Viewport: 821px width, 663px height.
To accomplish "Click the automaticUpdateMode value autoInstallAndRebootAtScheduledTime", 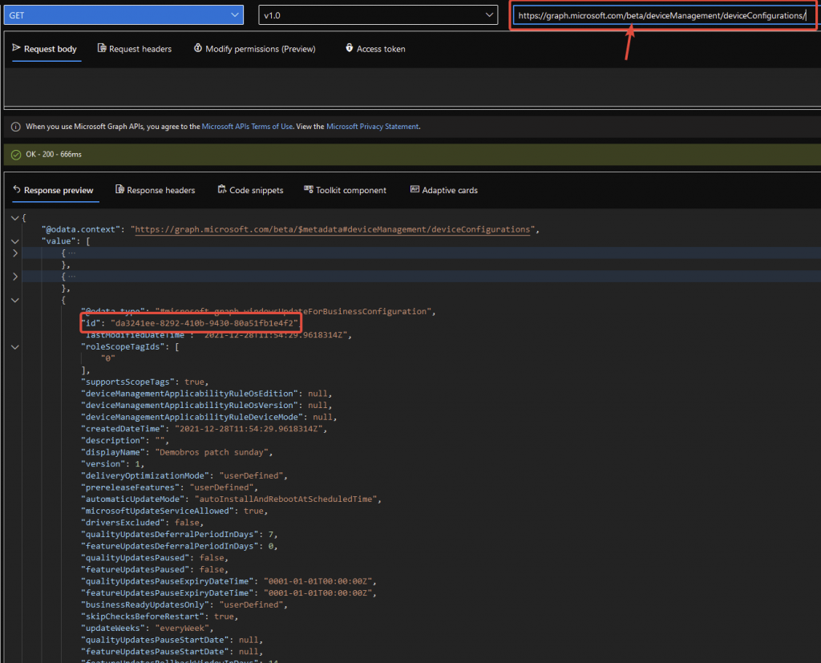I will [x=285, y=499].
